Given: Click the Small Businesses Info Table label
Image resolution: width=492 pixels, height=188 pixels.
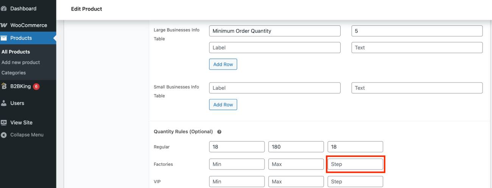Looking at the screenshot, I should (176, 92).
